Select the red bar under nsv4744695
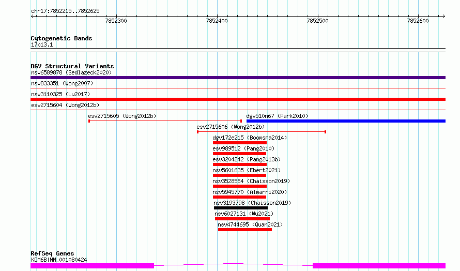This screenshot has height=271, width=460. point(245,230)
